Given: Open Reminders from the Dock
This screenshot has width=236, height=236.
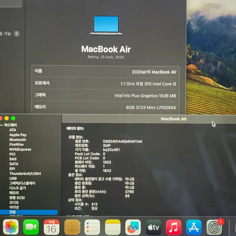Looking at the screenshot, I should click(x=92, y=227).
